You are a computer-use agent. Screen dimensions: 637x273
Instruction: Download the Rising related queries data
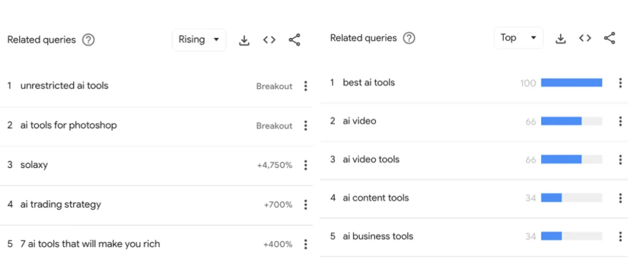click(244, 40)
